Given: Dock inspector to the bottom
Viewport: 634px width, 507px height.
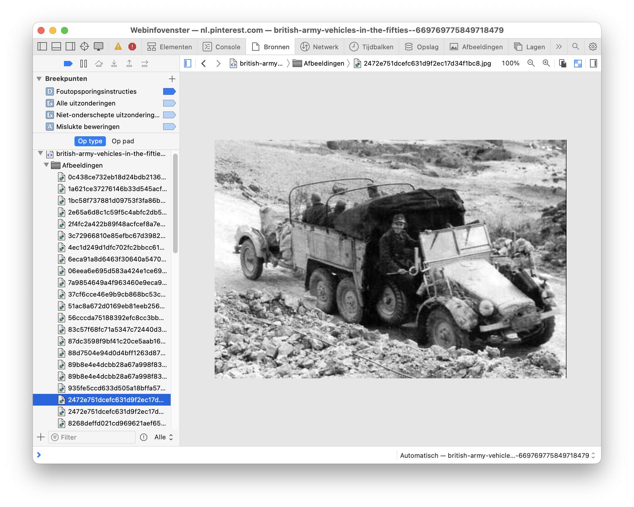Looking at the screenshot, I should (56, 46).
